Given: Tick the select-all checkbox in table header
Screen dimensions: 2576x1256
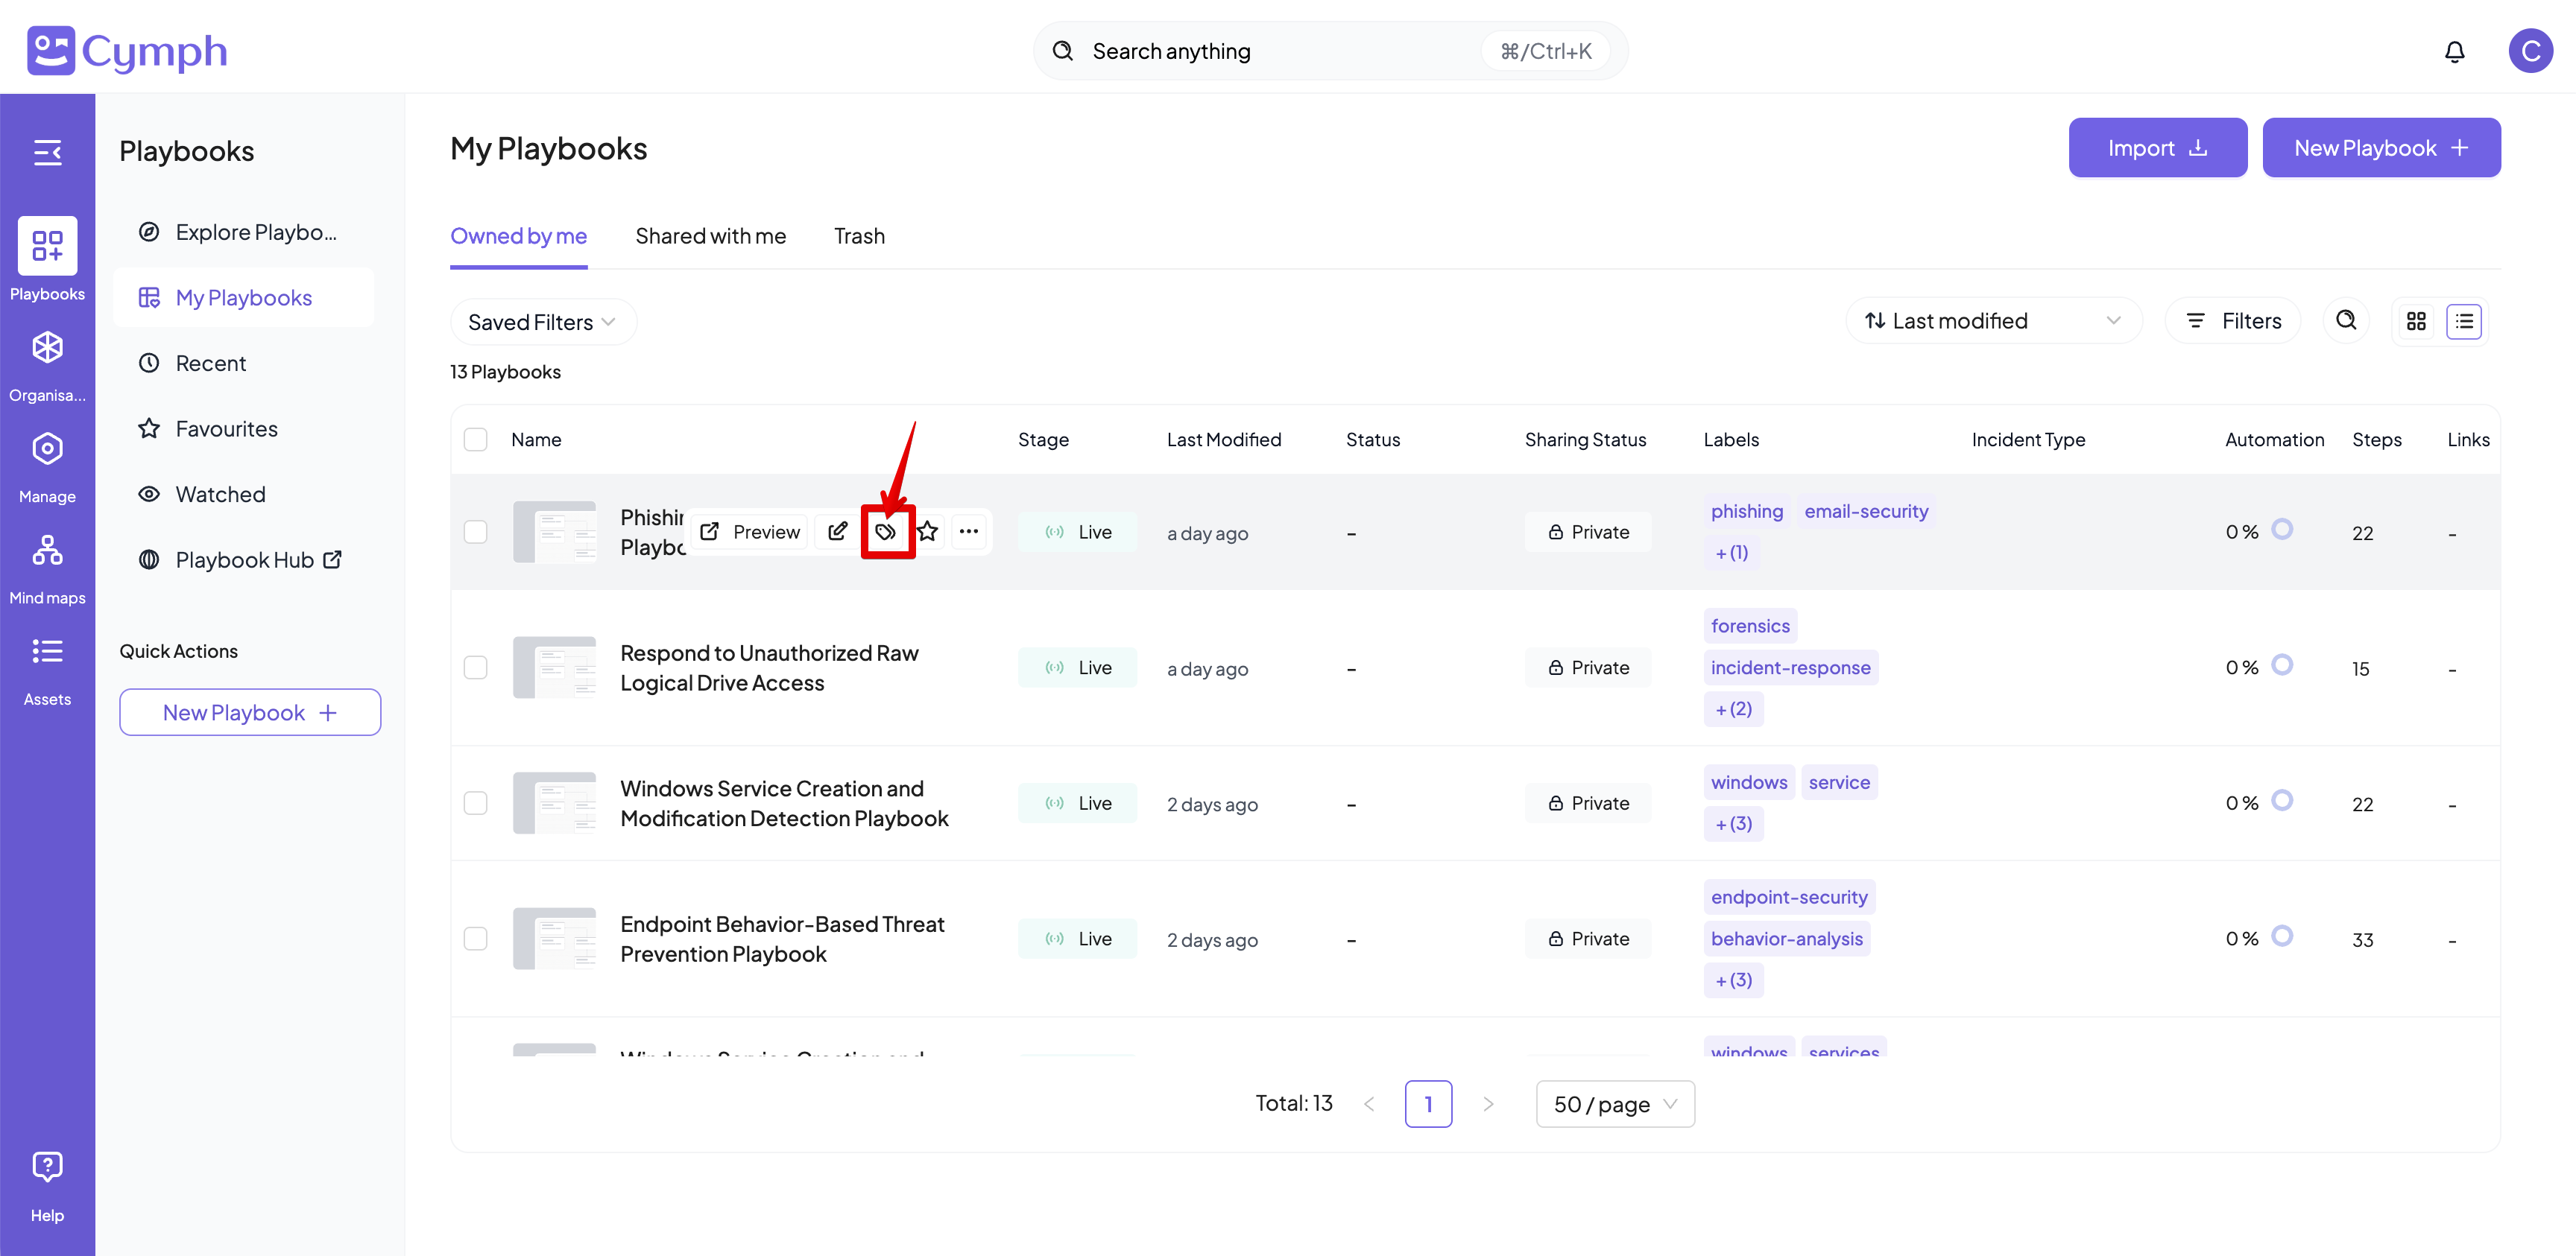Looking at the screenshot, I should tap(476, 440).
